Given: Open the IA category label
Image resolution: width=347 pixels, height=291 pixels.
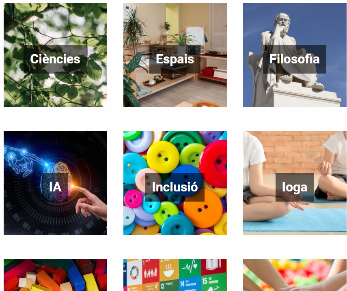Looking at the screenshot, I should click(55, 187).
